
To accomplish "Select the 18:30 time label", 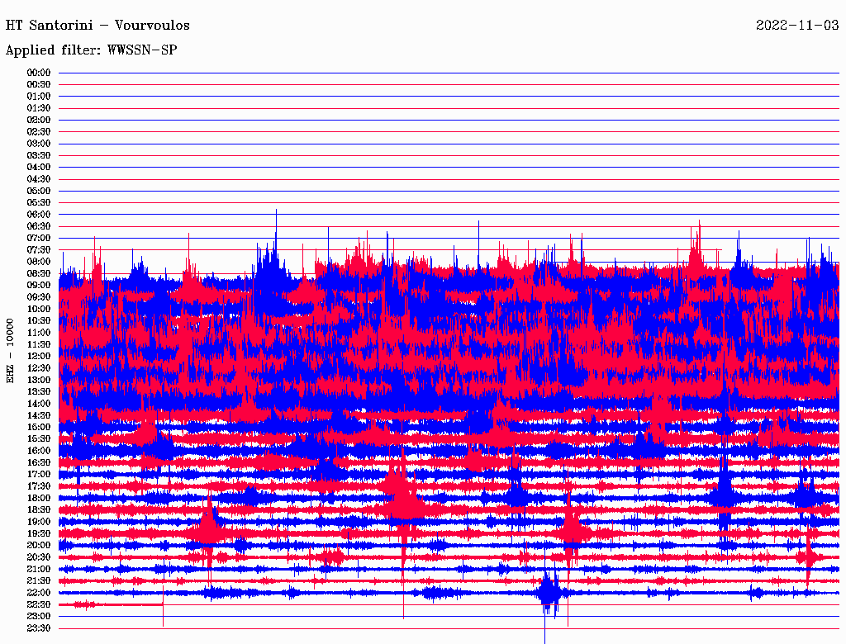I will (x=39, y=509).
